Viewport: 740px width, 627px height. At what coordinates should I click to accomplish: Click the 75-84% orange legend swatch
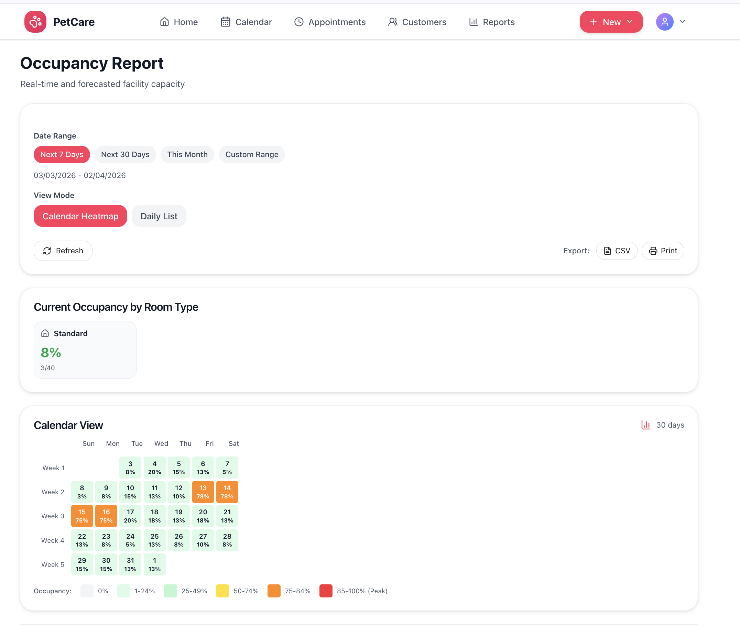point(274,591)
